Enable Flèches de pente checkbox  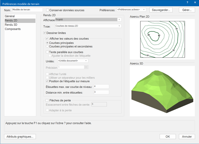click(x=47, y=100)
